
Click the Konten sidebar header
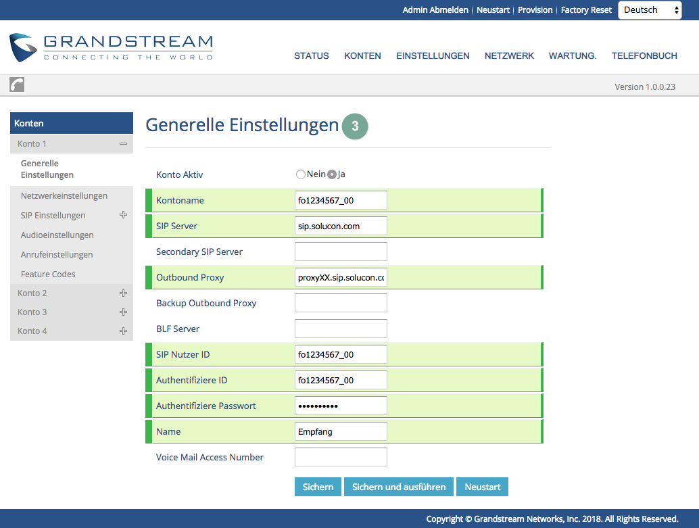pyautogui.click(x=72, y=123)
